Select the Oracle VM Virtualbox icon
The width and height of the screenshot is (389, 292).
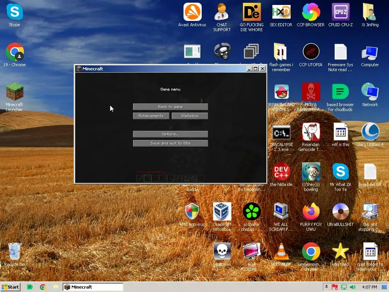click(222, 217)
